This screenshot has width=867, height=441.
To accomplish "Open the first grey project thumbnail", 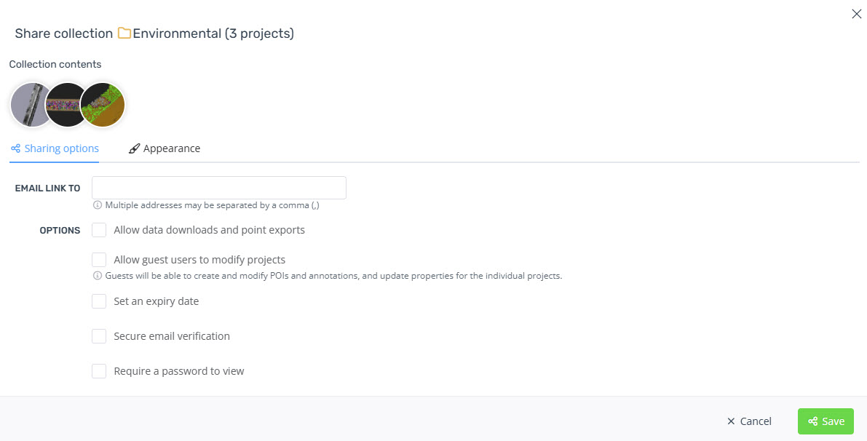I will [31, 105].
